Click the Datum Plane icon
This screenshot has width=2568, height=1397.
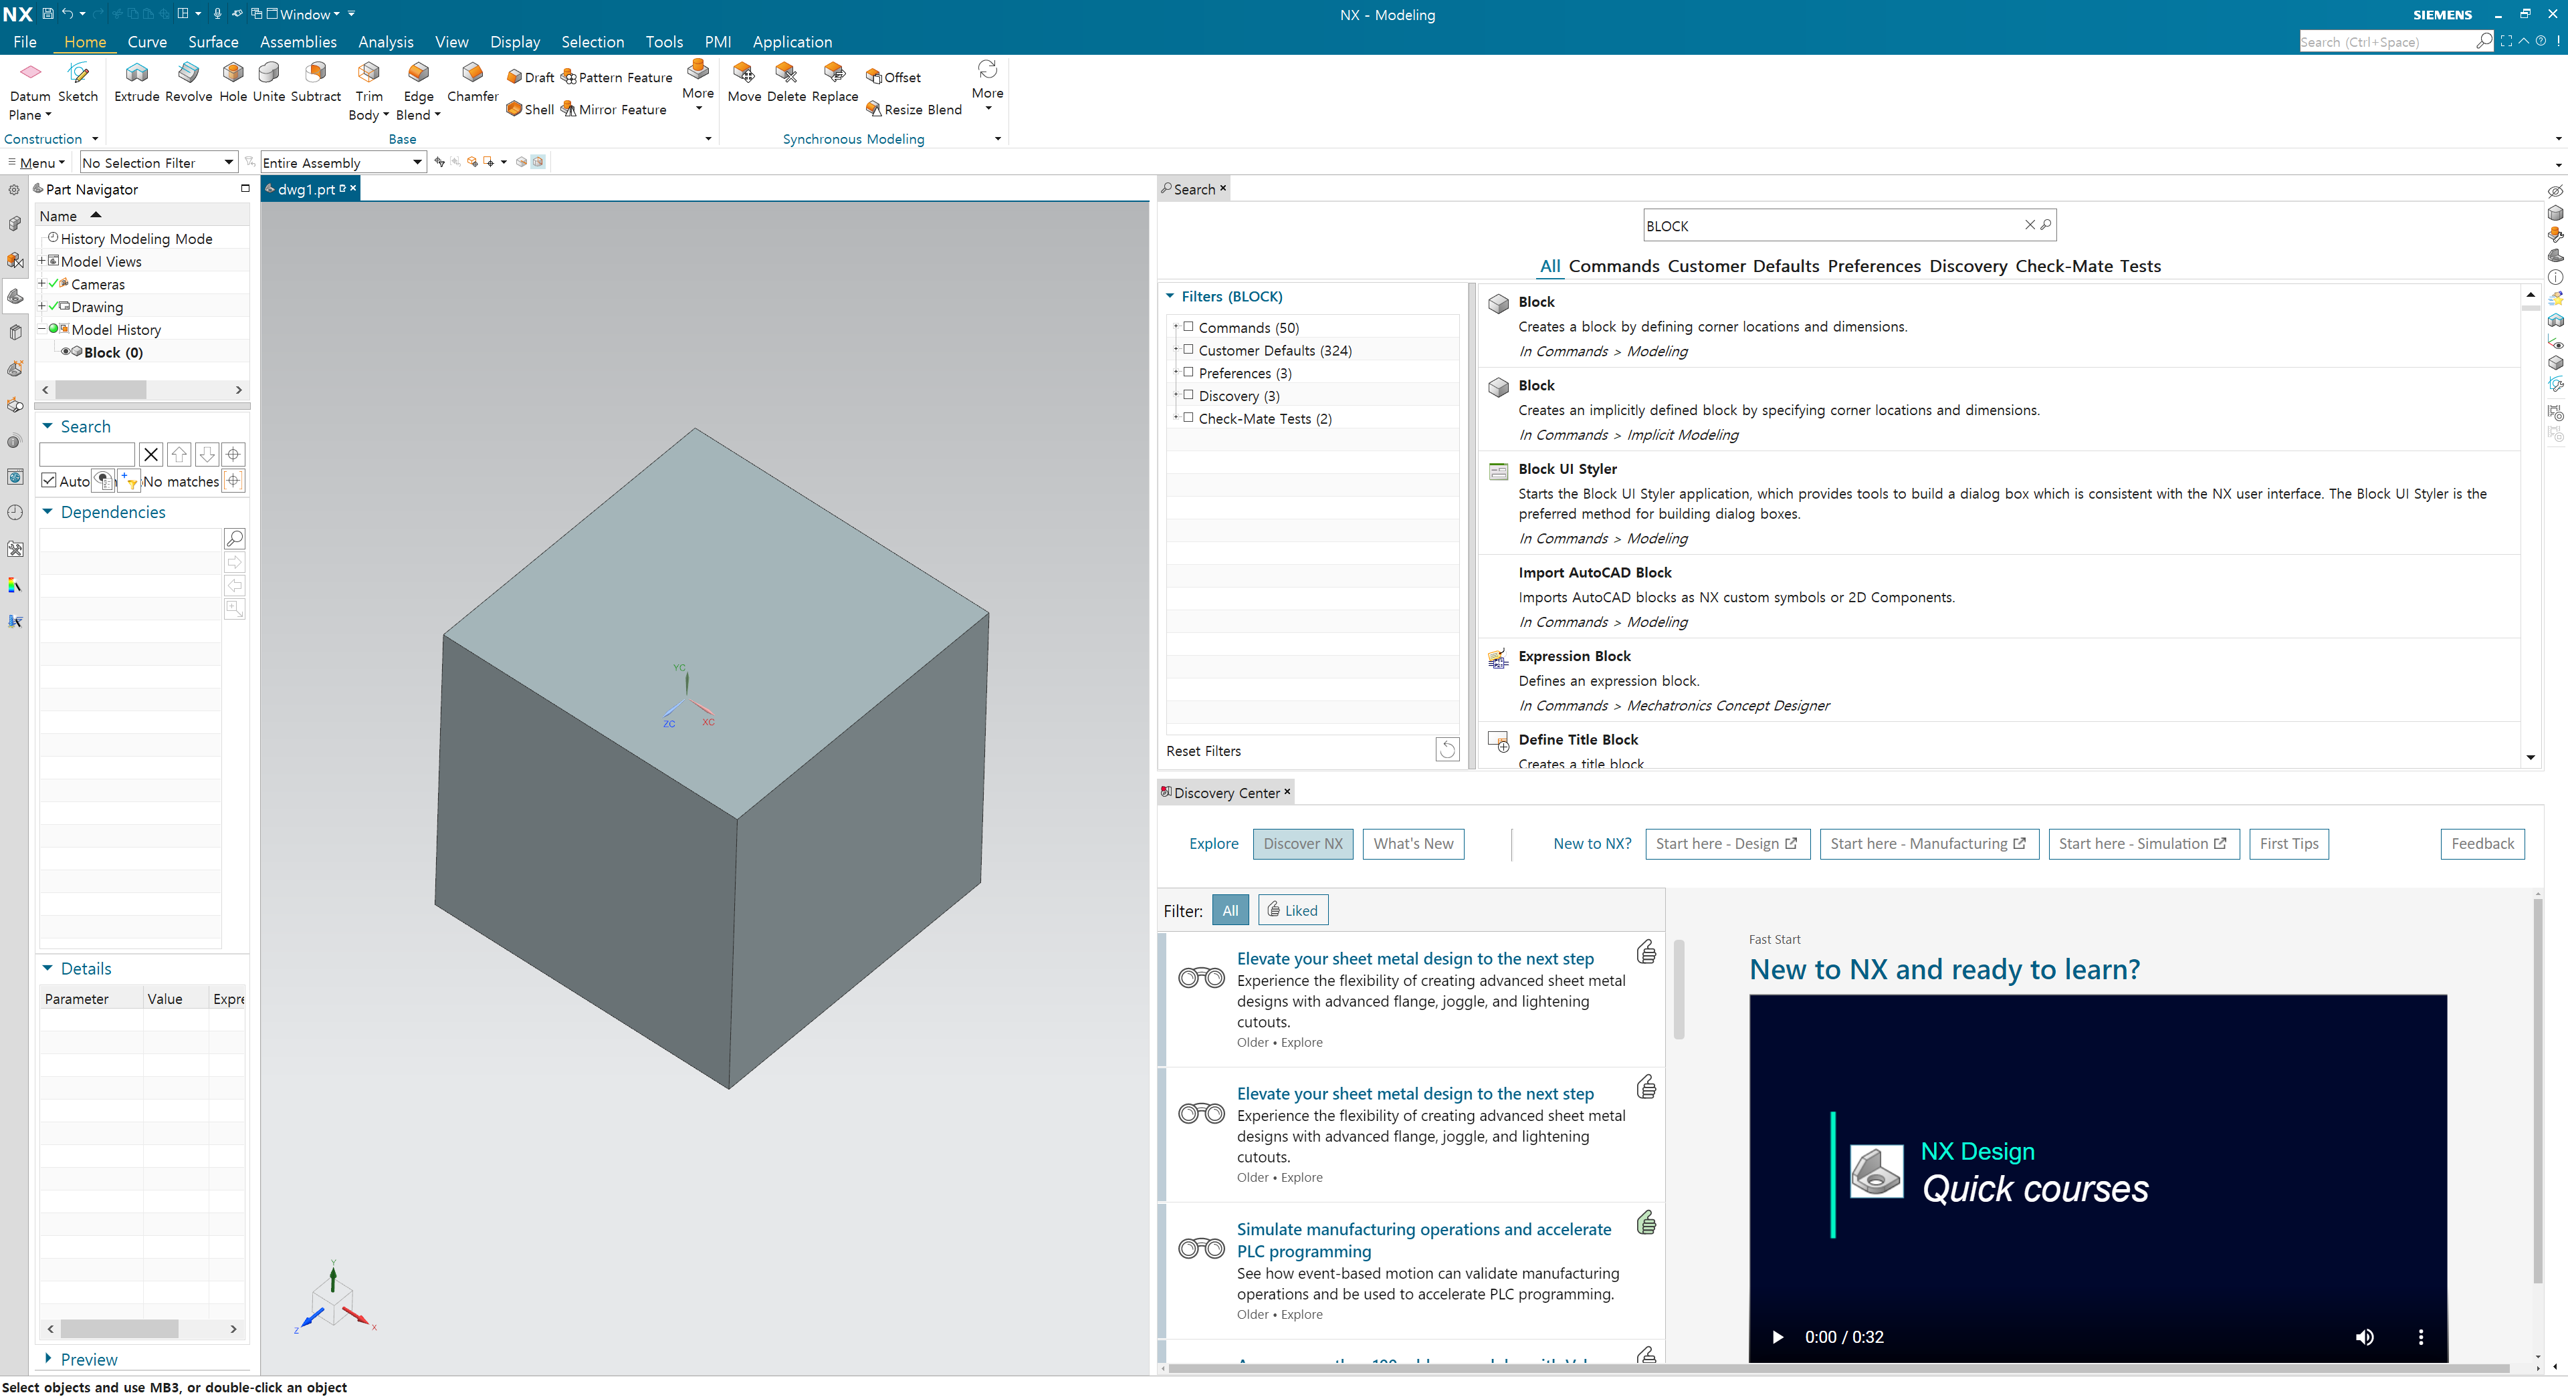click(30, 73)
